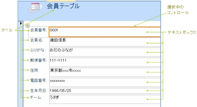
Task: Select the ふりがな field with おだのぶなが
Action: click(105, 52)
